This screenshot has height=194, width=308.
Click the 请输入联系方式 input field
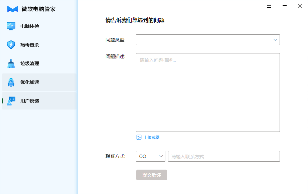tap(223, 156)
